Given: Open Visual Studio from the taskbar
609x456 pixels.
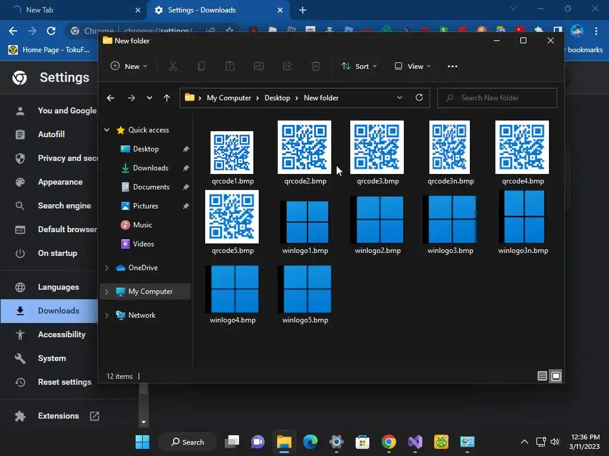Looking at the screenshot, I should coord(415,442).
